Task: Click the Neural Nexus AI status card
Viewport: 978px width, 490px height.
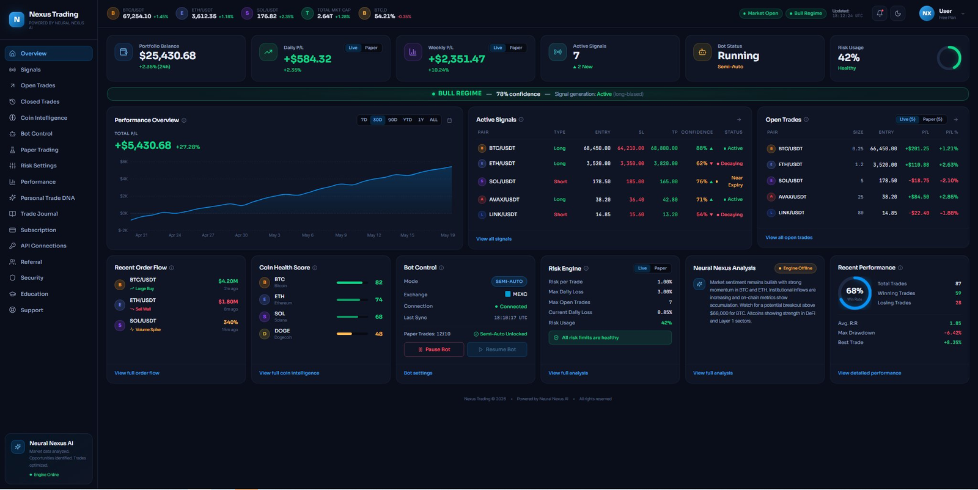Action: click(x=49, y=459)
